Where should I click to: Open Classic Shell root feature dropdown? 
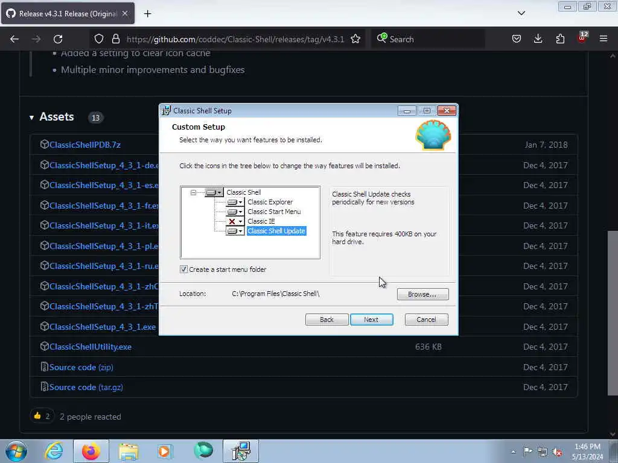[214, 192]
